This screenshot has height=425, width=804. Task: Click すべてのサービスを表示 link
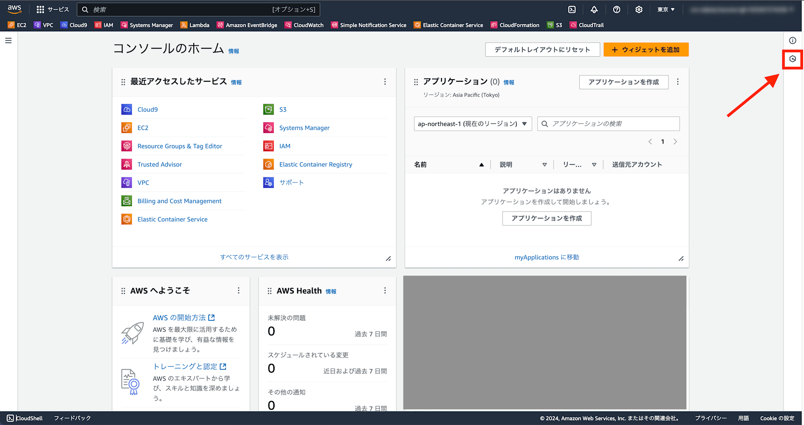[x=254, y=257]
